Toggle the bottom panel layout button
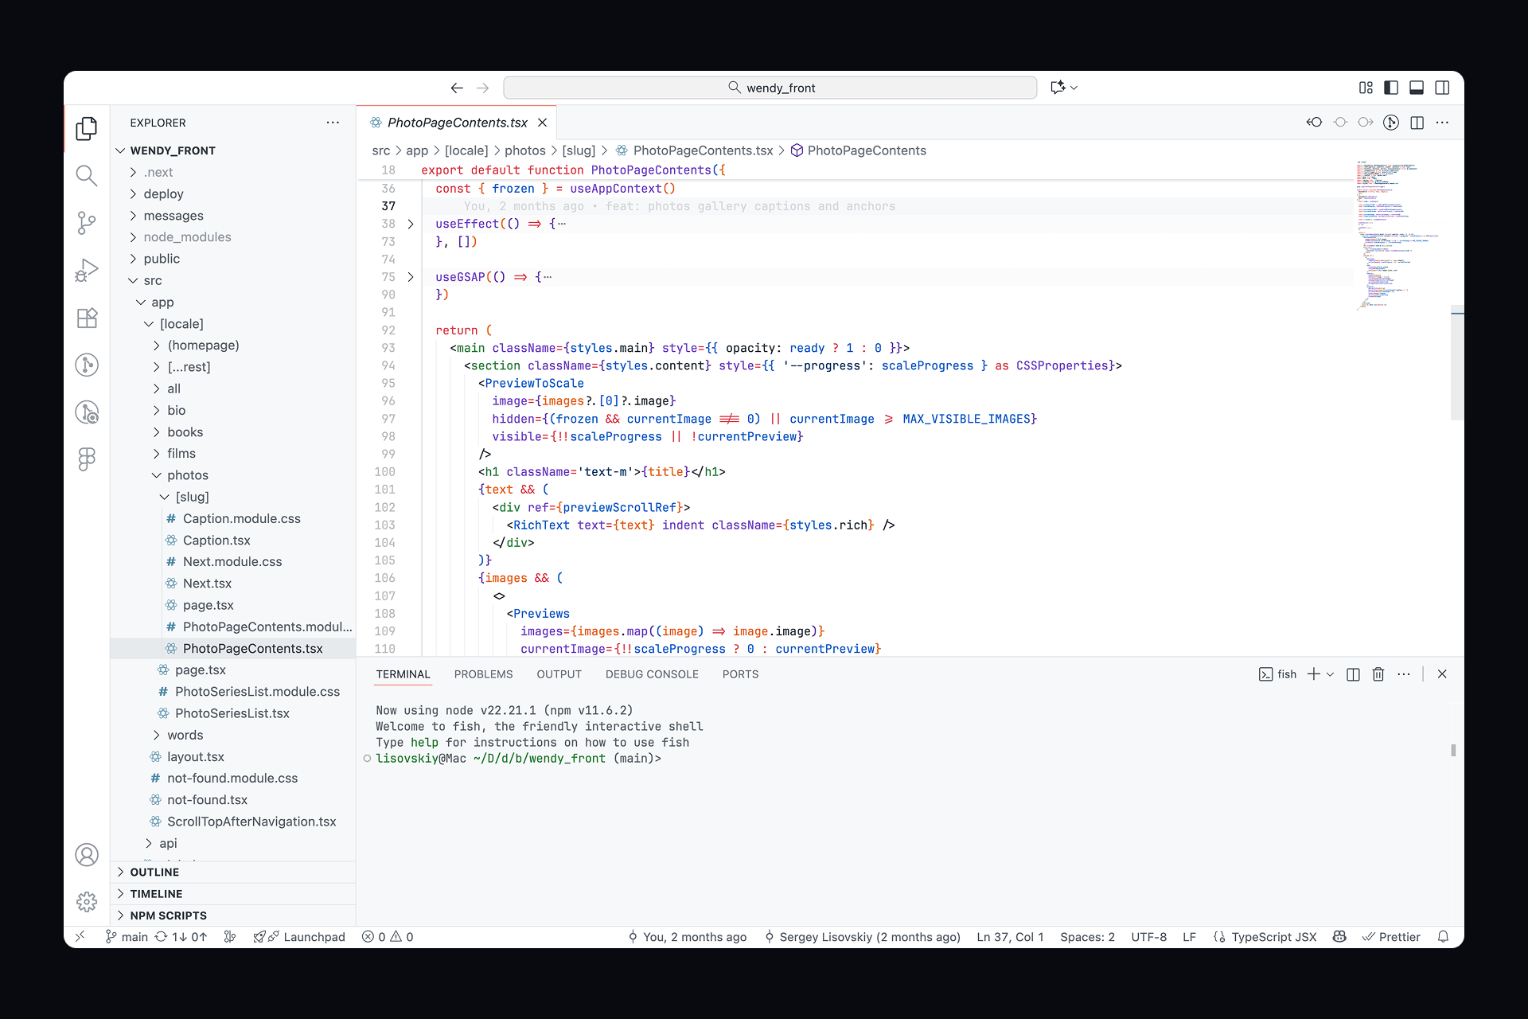1528x1019 pixels. click(x=1417, y=88)
